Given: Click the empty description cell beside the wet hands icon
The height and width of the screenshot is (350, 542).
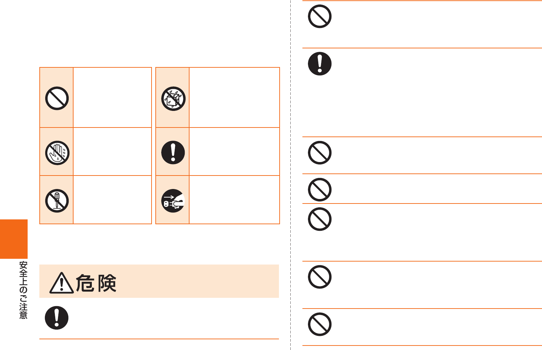Looking at the screenshot, I should 112,152.
